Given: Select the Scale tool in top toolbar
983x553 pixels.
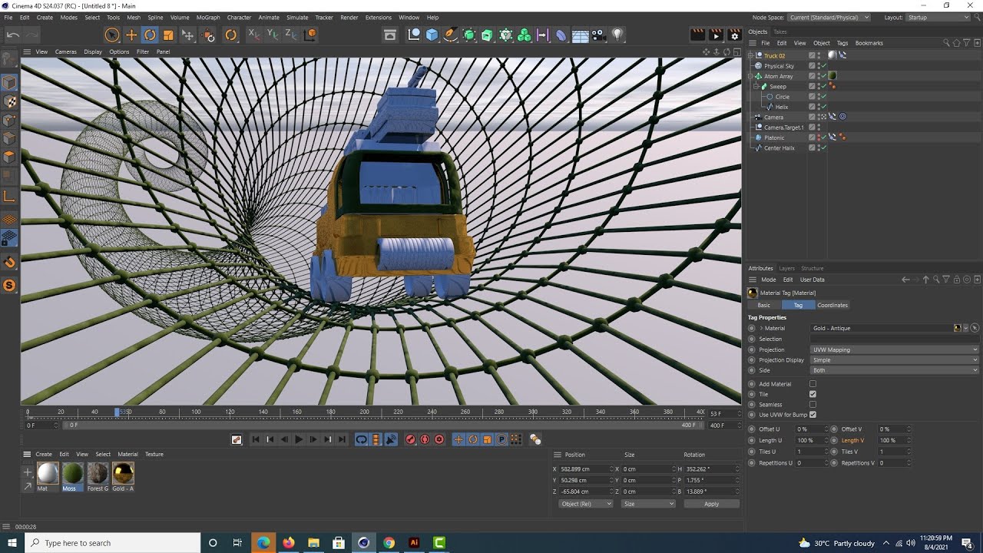Looking at the screenshot, I should tap(168, 35).
